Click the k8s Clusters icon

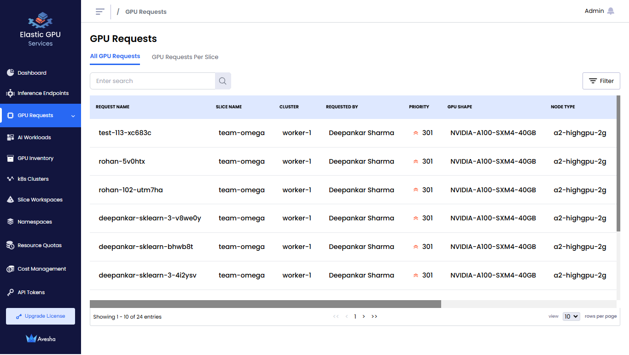tap(11, 179)
